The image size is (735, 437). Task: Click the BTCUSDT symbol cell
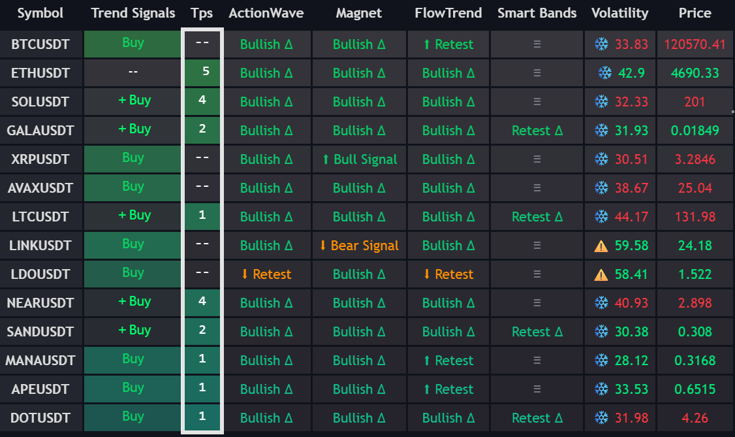[x=40, y=44]
